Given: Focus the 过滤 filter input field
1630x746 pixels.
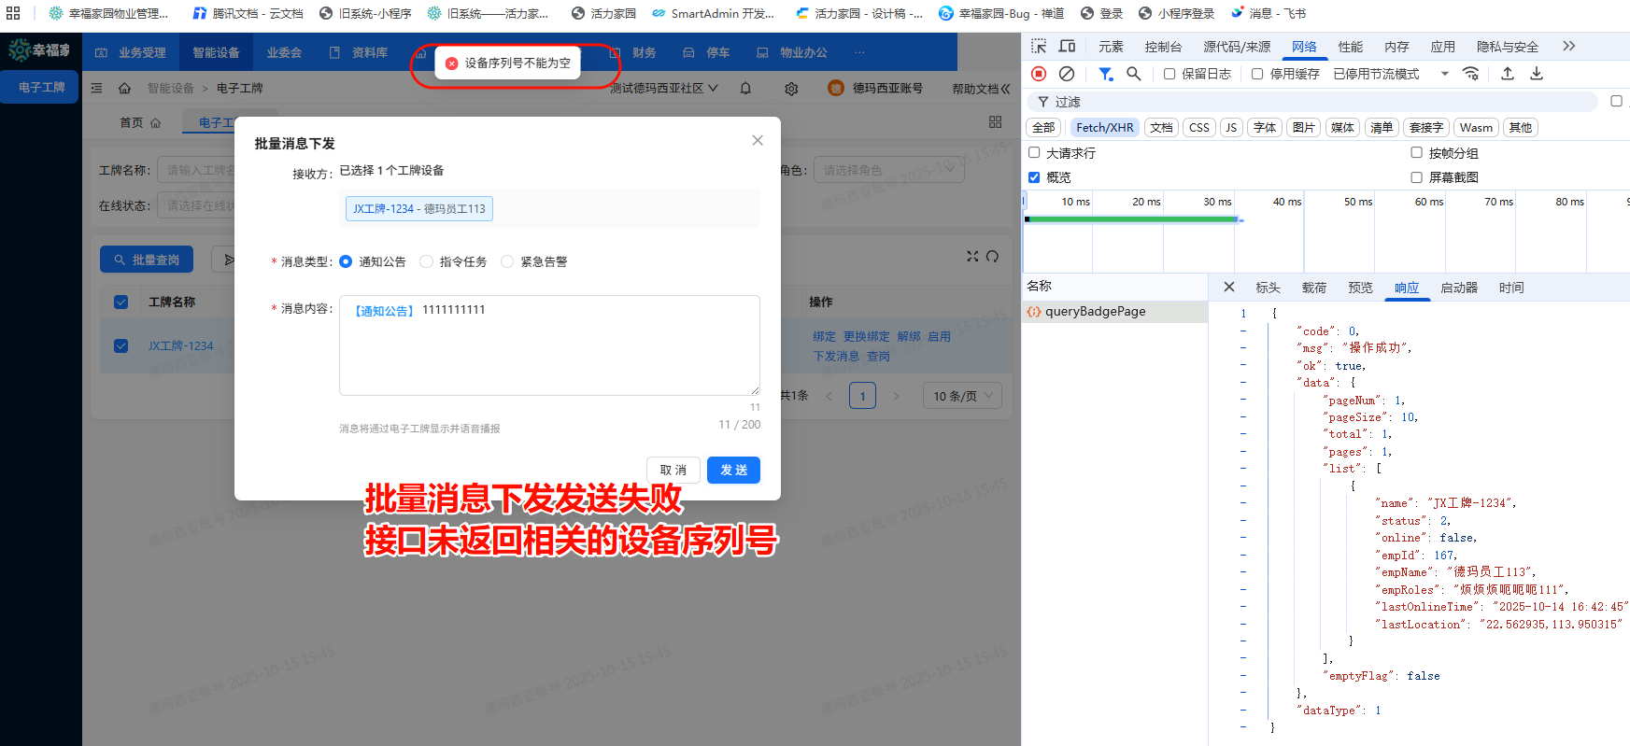Looking at the screenshot, I should (1311, 102).
